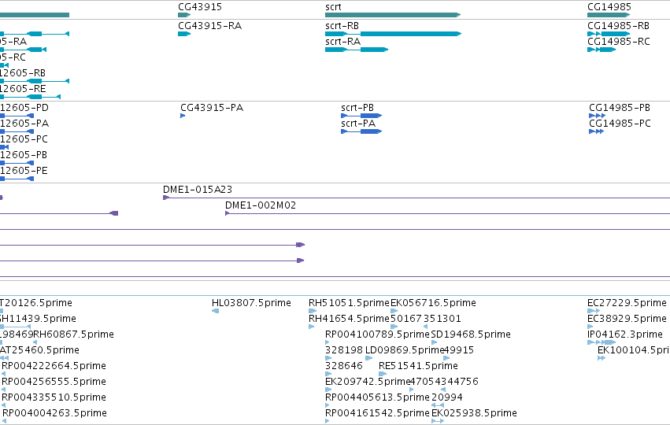Image resolution: width=670 pixels, height=425 pixels.
Task: Click the CG43915-PA label
Action: click(x=212, y=108)
